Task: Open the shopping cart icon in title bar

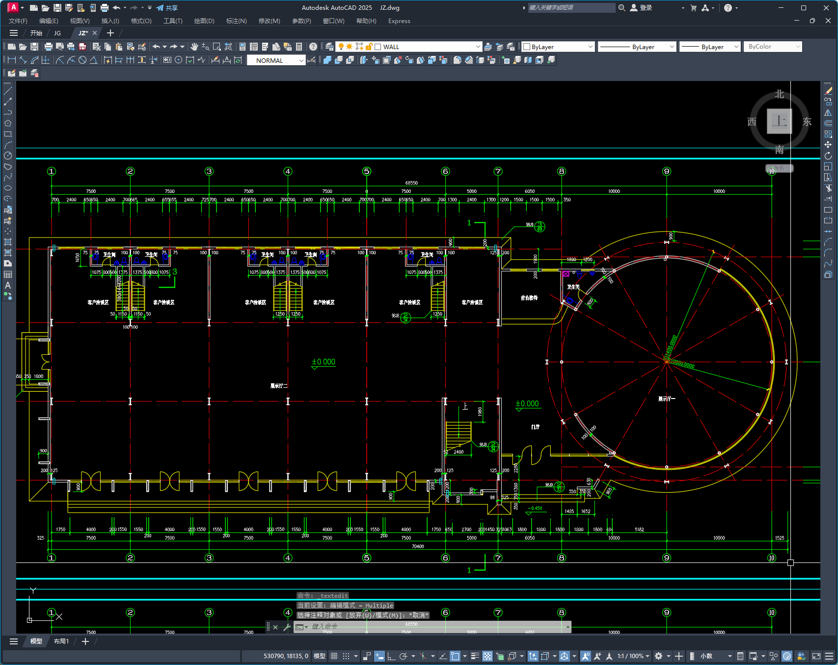Action: pyautogui.click(x=693, y=8)
